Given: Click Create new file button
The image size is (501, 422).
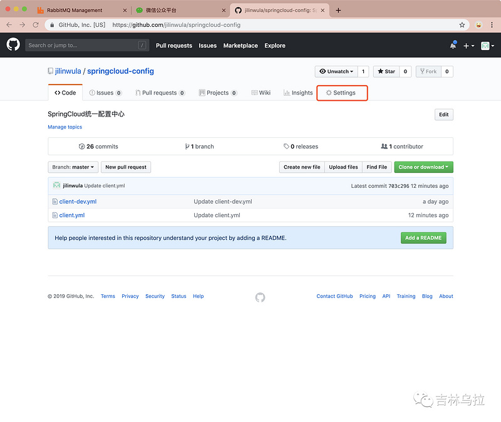Looking at the screenshot, I should click(x=302, y=167).
